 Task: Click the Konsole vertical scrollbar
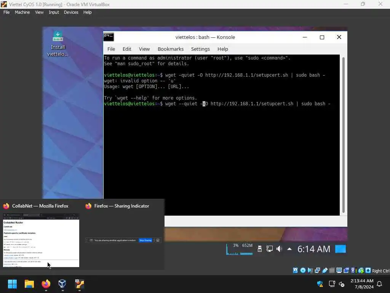(344, 135)
